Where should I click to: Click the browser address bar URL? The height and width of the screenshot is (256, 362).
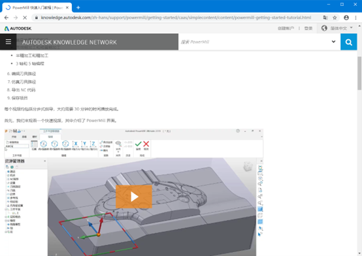coord(176,18)
